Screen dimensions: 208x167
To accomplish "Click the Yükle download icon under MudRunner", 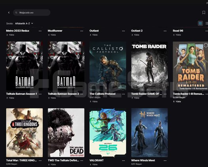I will click(x=49, y=35).
